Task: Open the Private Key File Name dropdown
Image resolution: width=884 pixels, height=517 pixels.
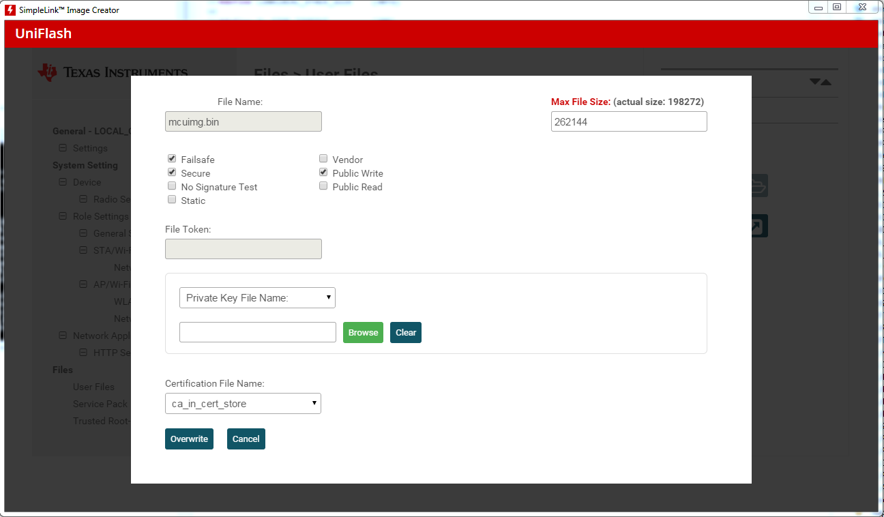Action: click(x=257, y=298)
